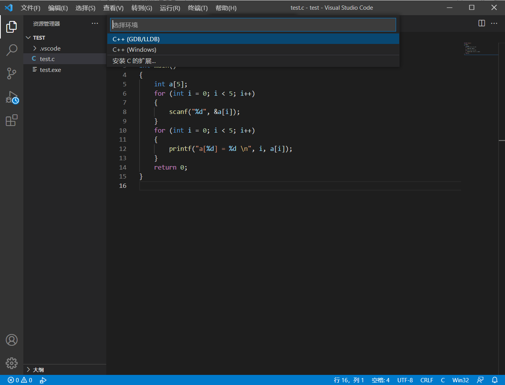Click 空格: 4 indentation setting
The height and width of the screenshot is (385, 505).
pos(381,380)
